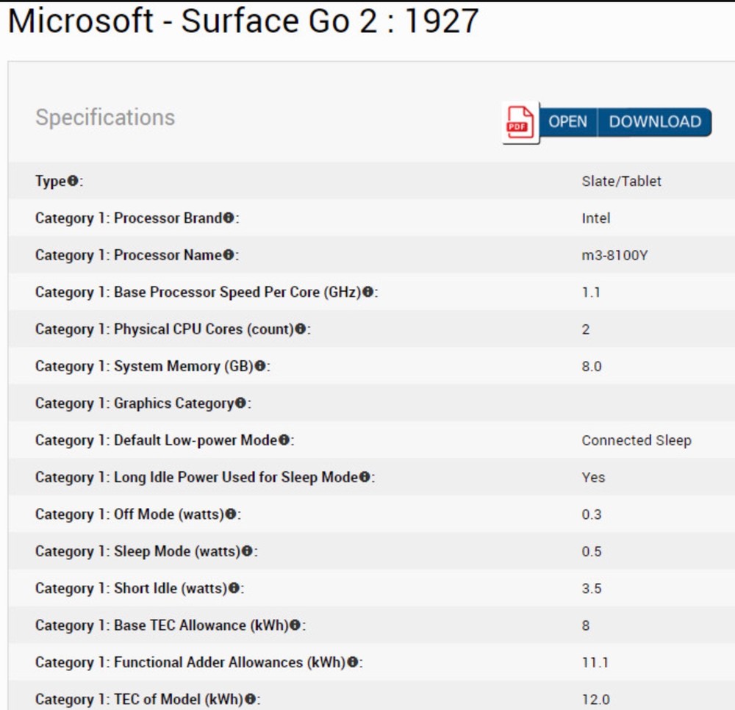This screenshot has width=735, height=710.
Task: Click 'Category 1: Graphics Category' label
Action: tap(135, 403)
